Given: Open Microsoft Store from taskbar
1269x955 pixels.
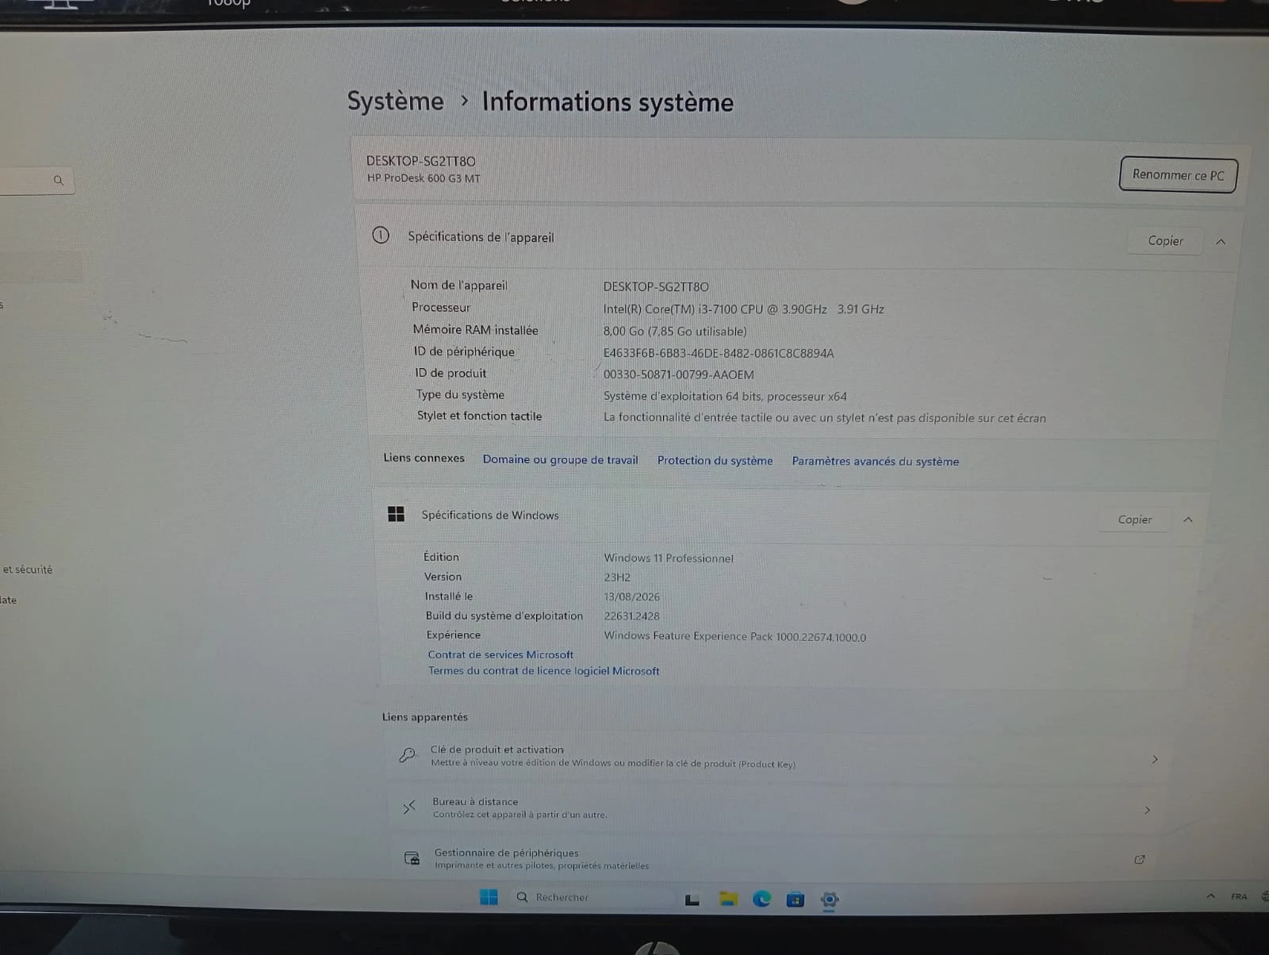Looking at the screenshot, I should pyautogui.click(x=795, y=899).
